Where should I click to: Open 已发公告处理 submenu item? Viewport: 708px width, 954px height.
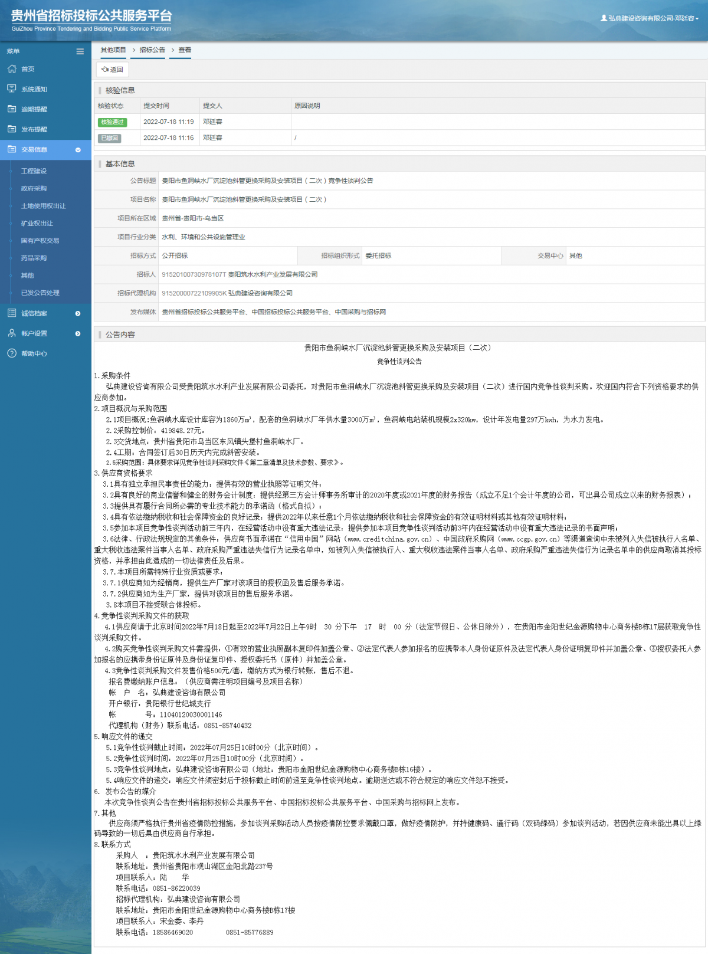pos(40,293)
